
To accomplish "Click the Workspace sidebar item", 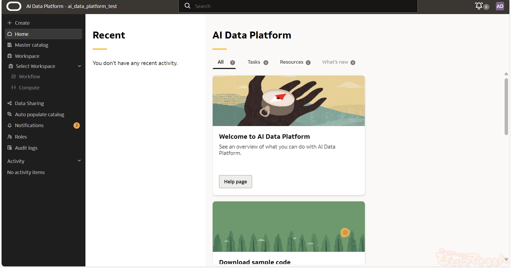I will [27, 56].
